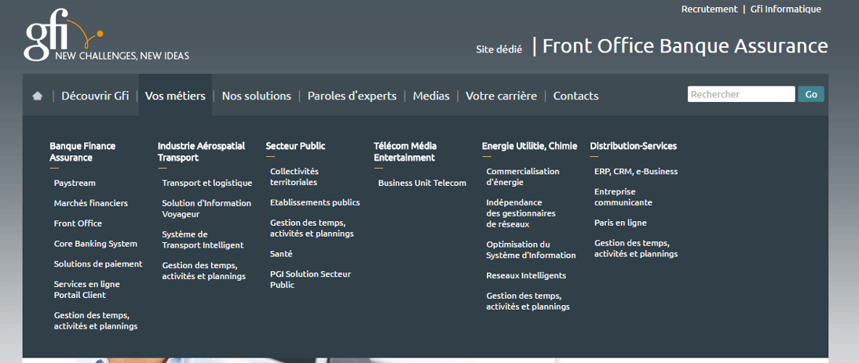This screenshot has height=363, width=859.
Task: Open the Santé link
Action: 281,254
